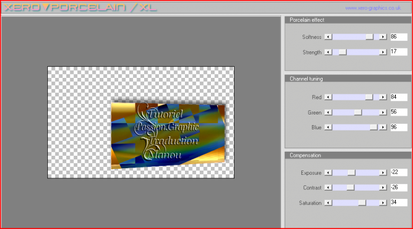Click the Green channel left arrow
The height and width of the screenshot is (229, 413).
click(x=328, y=113)
